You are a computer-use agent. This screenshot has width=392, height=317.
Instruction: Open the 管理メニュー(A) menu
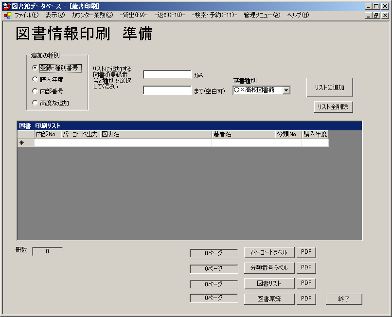tap(262, 15)
